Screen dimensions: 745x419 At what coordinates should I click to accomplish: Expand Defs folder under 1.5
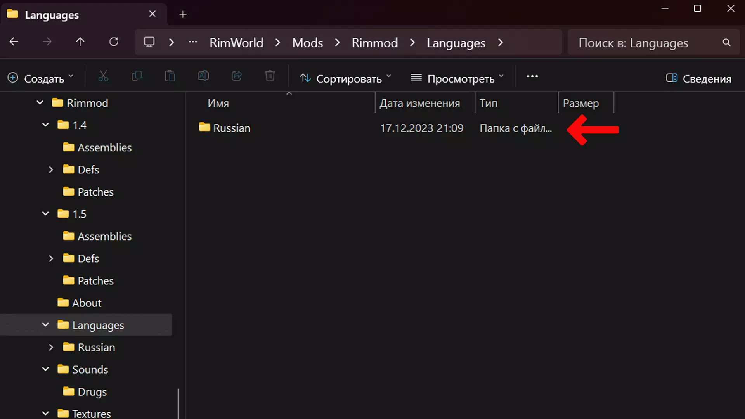point(51,258)
